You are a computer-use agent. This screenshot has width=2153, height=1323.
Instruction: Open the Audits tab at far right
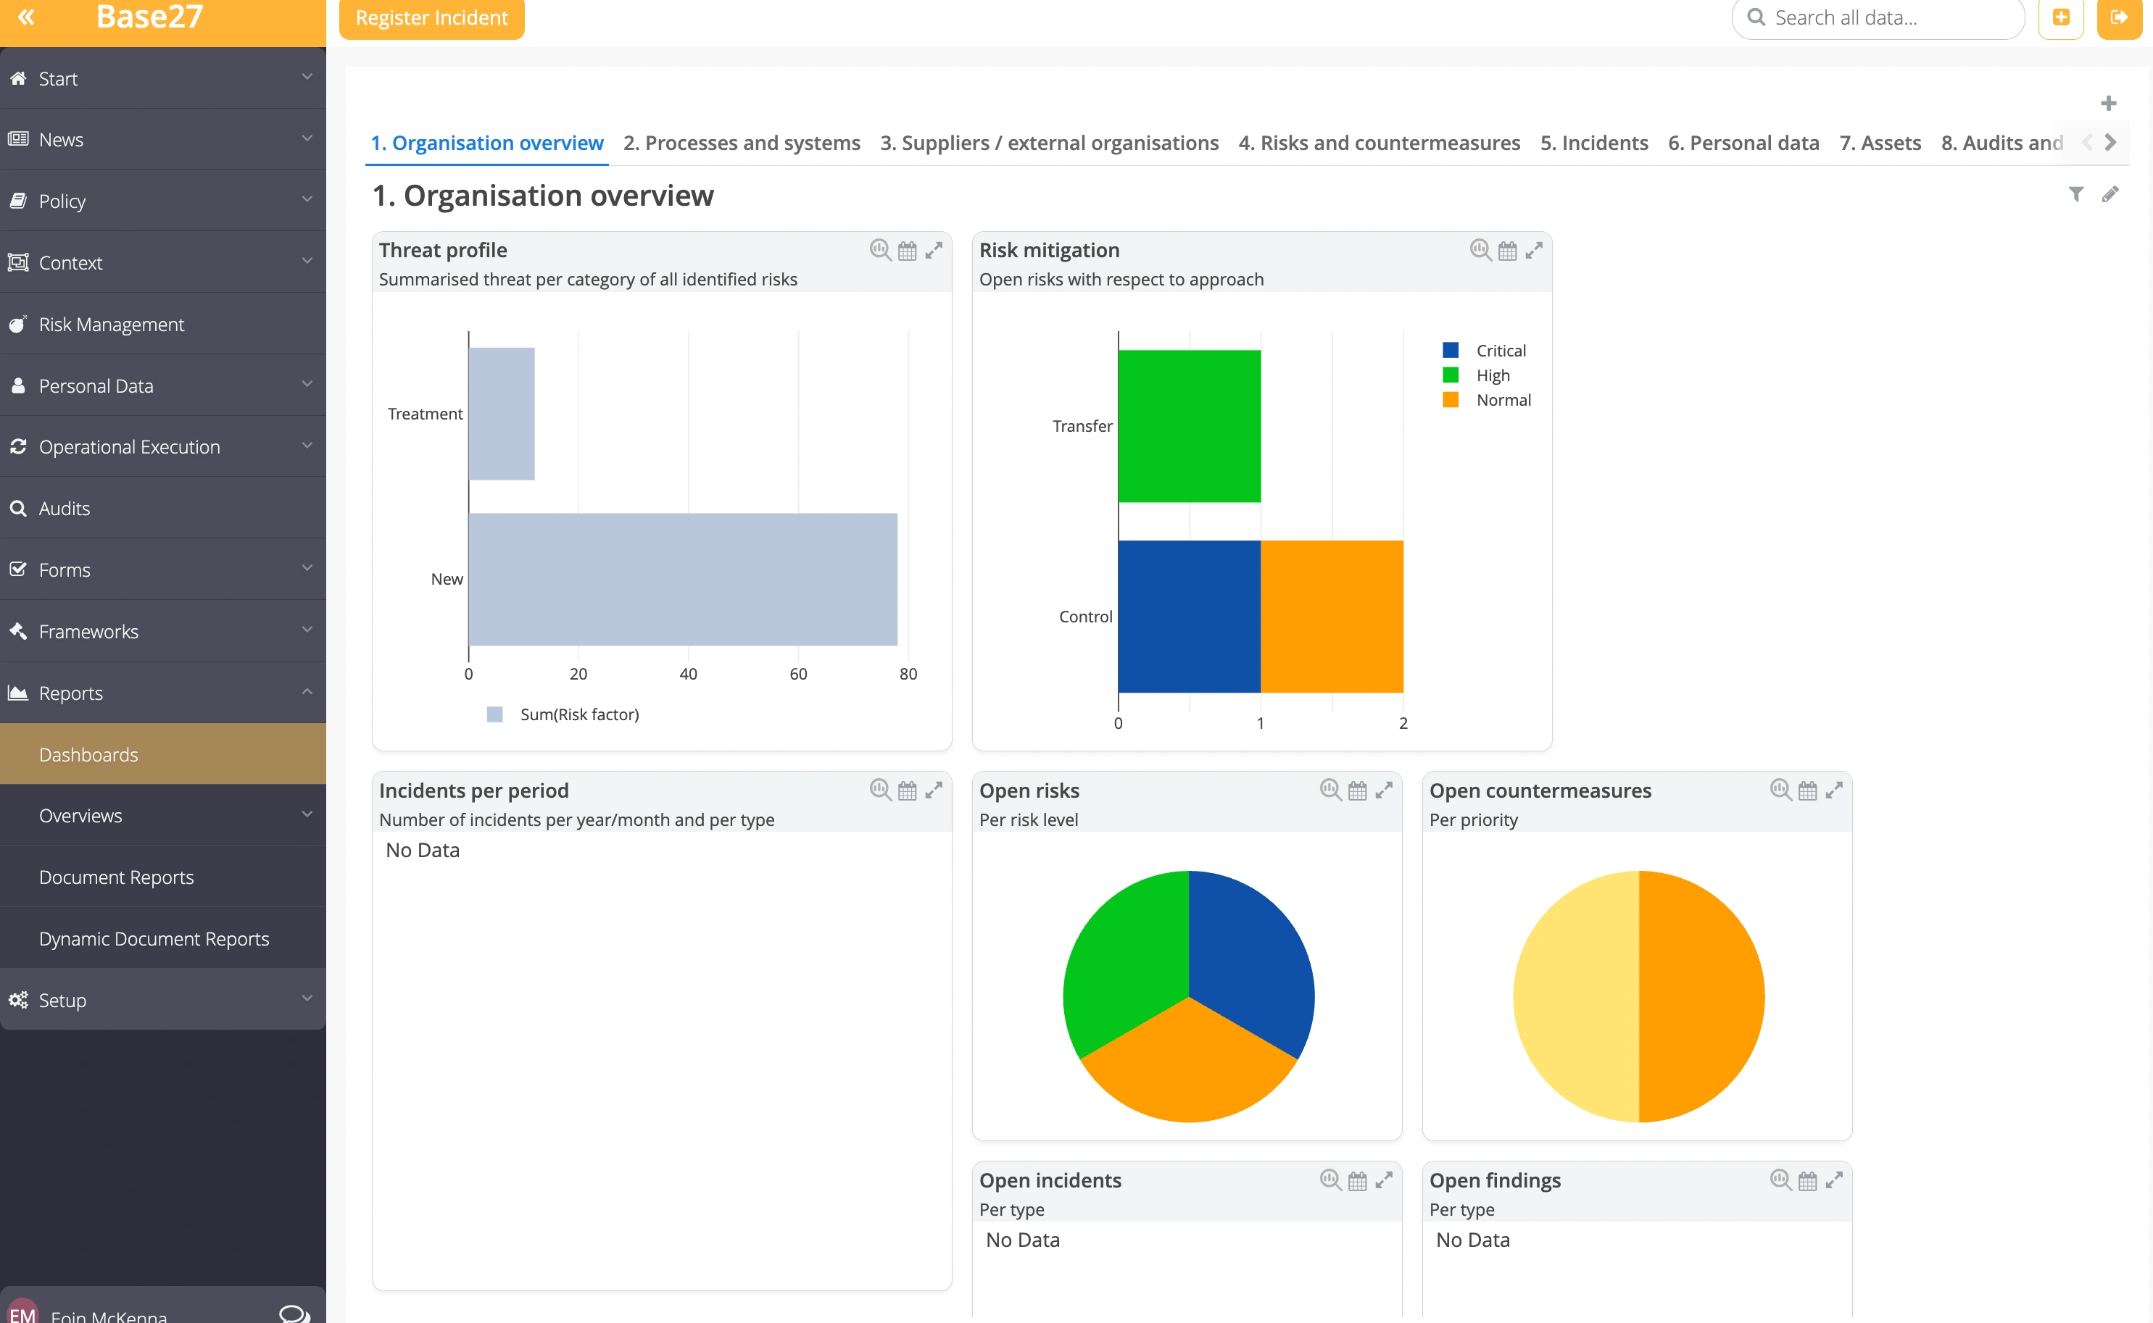tap(2001, 143)
